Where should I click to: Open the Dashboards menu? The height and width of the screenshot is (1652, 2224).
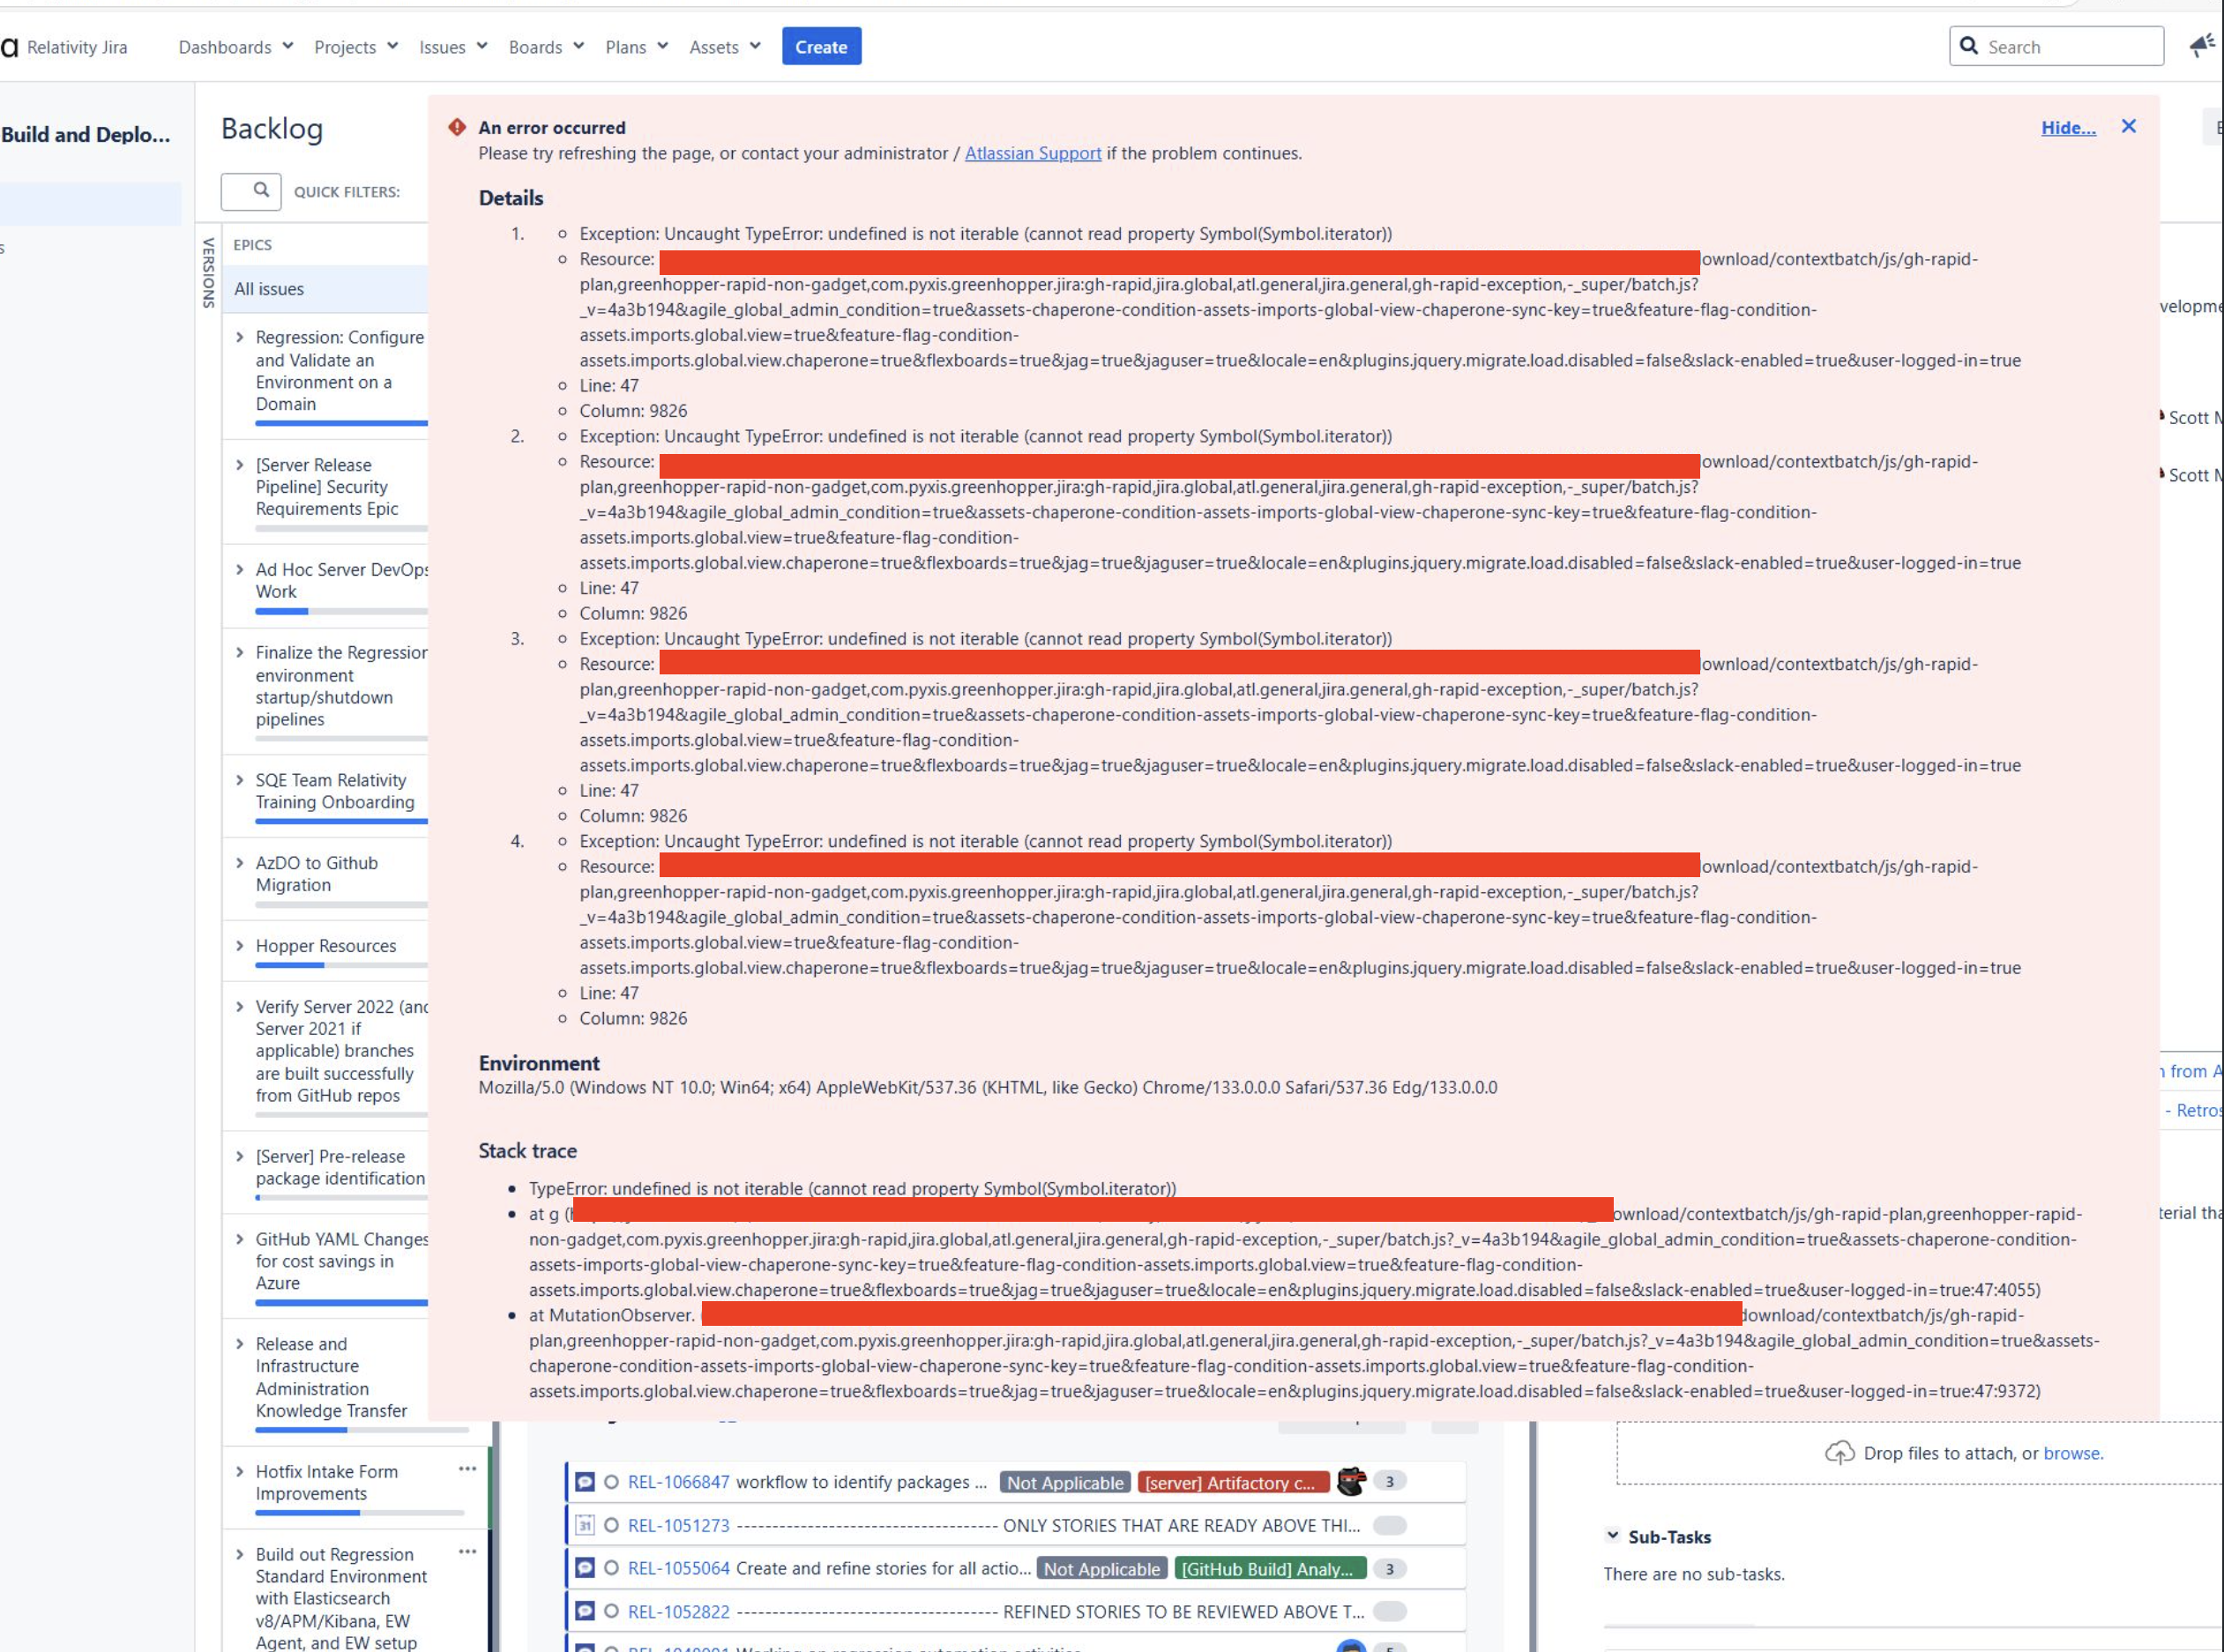pos(236,47)
